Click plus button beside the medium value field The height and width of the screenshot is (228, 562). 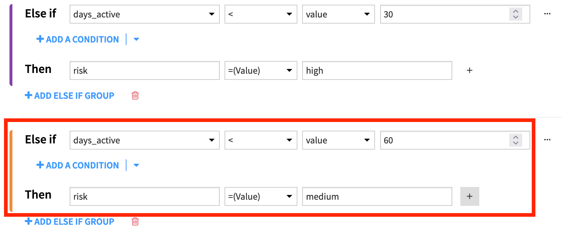point(469,196)
